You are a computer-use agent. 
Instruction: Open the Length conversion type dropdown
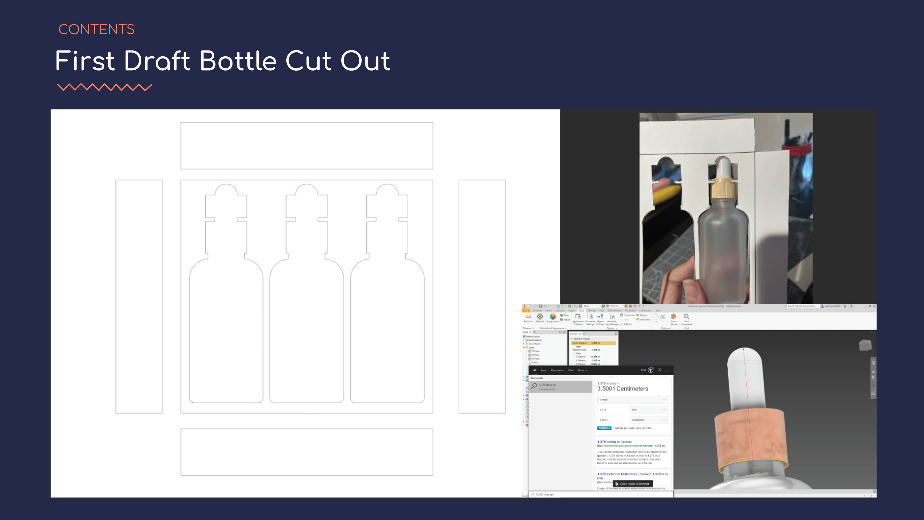(632, 400)
